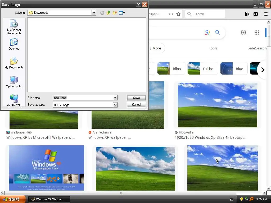Screen dimensions: 271x203
Task: Open My Network in places bar
Action: pos(14,100)
